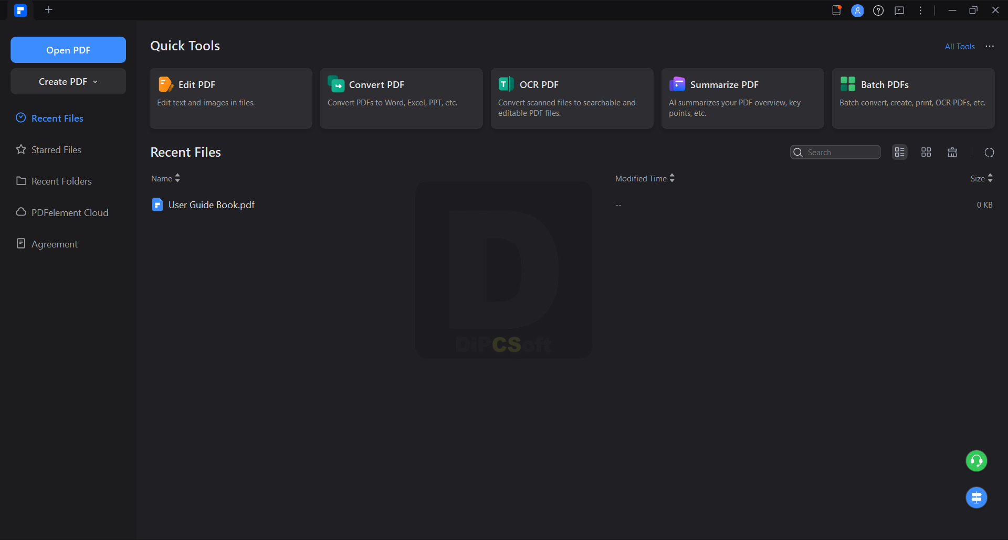The image size is (1008, 540).
Task: Open Quick Tools more options ellipsis
Action: pos(990,46)
